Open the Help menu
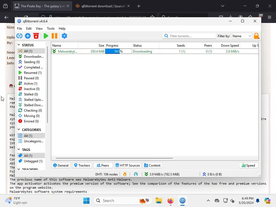The width and height of the screenshot is (276, 207). tap(62, 29)
